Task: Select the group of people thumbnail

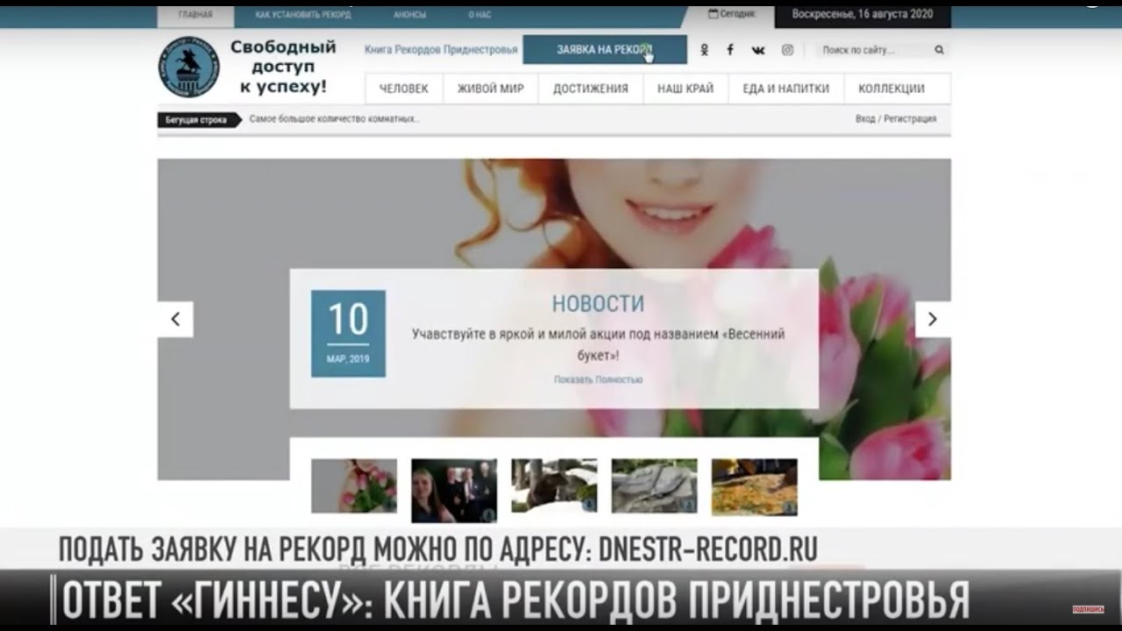Action: [454, 490]
